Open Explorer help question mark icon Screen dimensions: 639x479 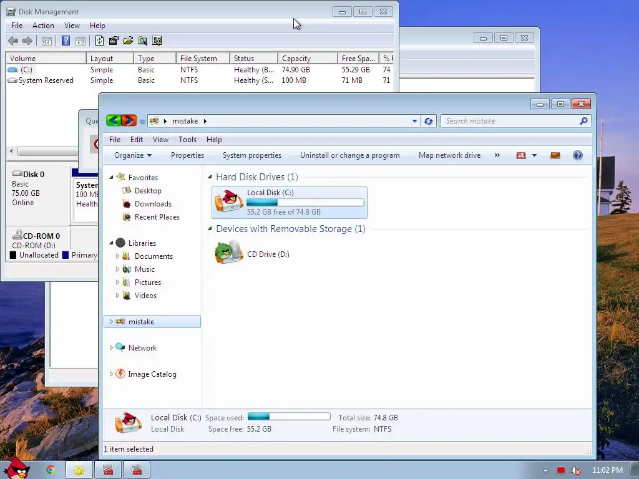(x=577, y=155)
